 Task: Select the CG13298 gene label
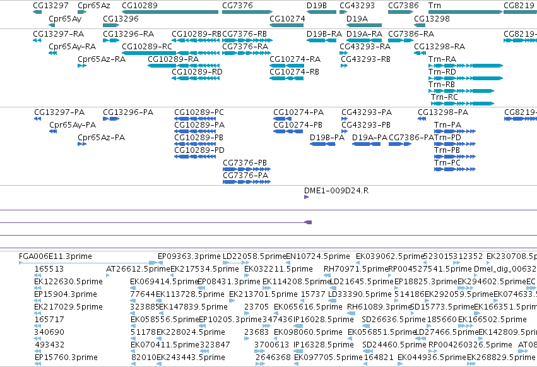(432, 18)
